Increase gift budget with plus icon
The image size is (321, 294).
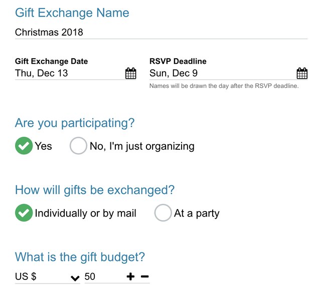coord(130,276)
